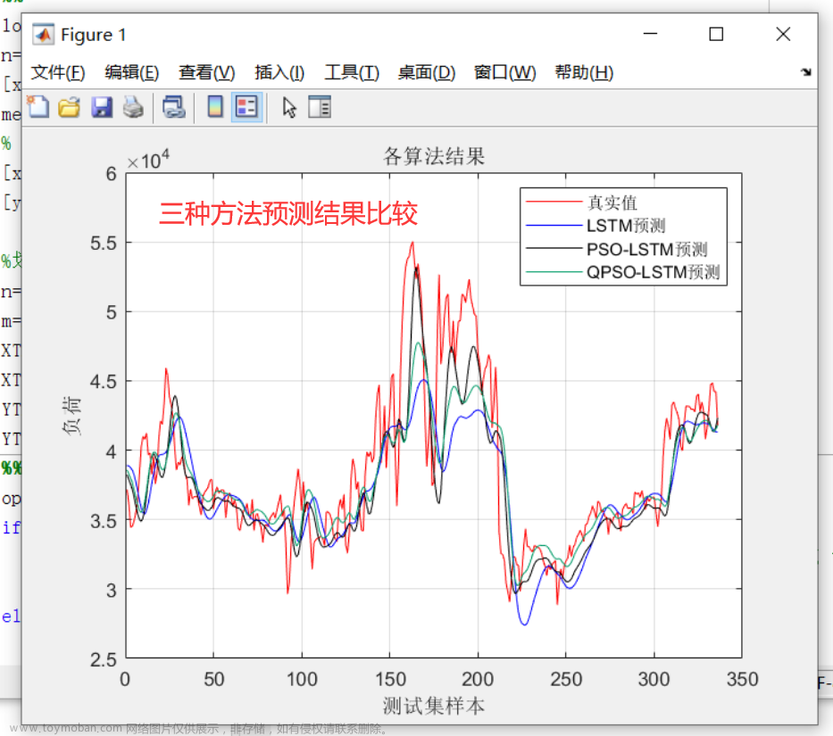833x736 pixels.
Task: Open the 帮助(H) menu
Action: (584, 72)
